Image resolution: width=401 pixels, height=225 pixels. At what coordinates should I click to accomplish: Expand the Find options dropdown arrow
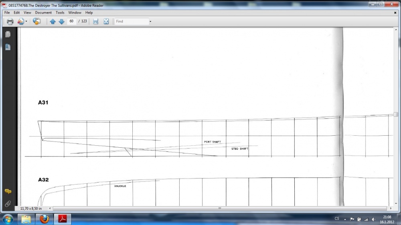click(x=150, y=22)
